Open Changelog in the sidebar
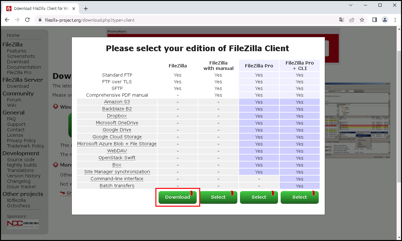 point(19,181)
